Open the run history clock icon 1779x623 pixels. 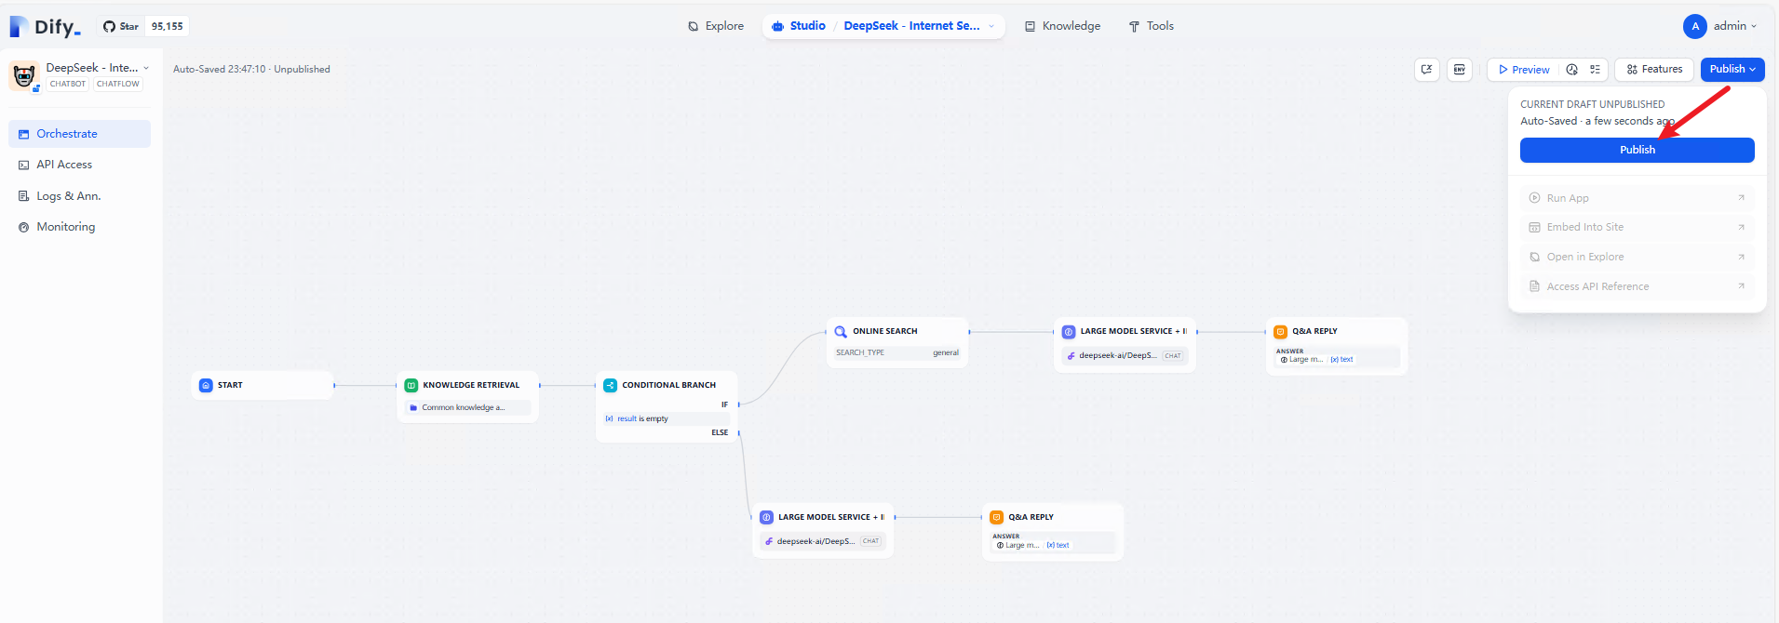1572,70
